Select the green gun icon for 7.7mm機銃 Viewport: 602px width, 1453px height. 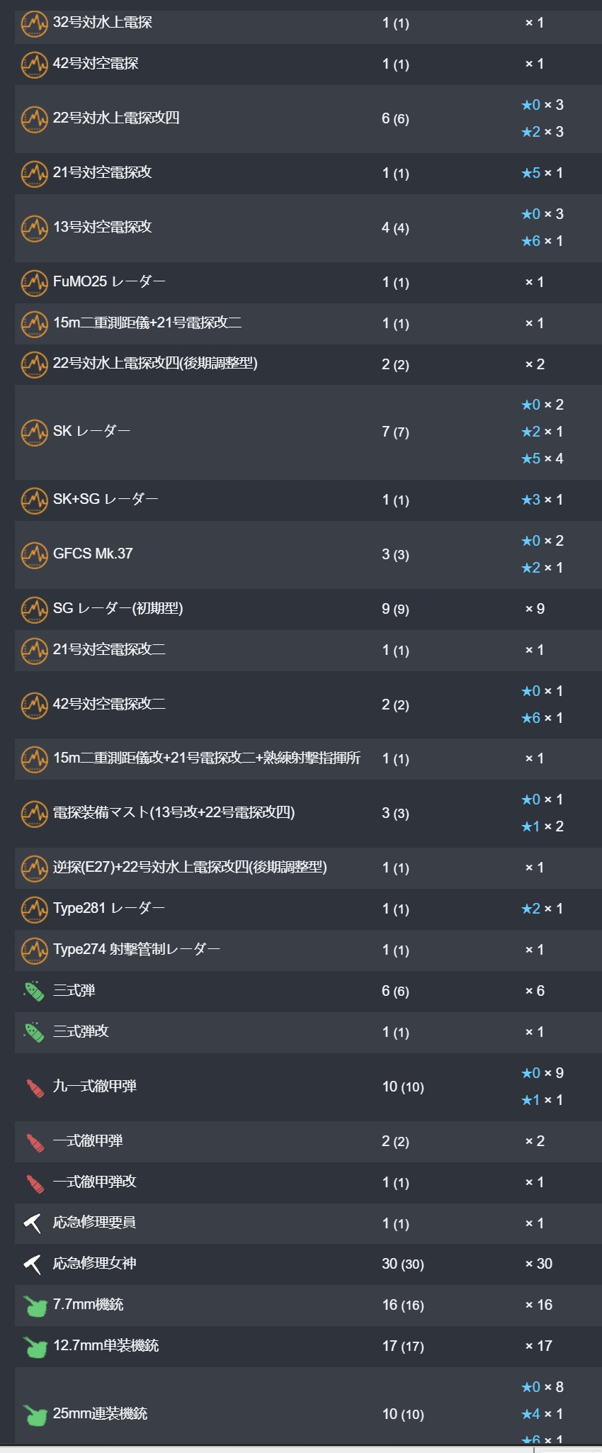[x=35, y=1306]
